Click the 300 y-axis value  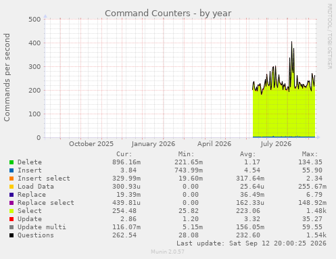34,67
